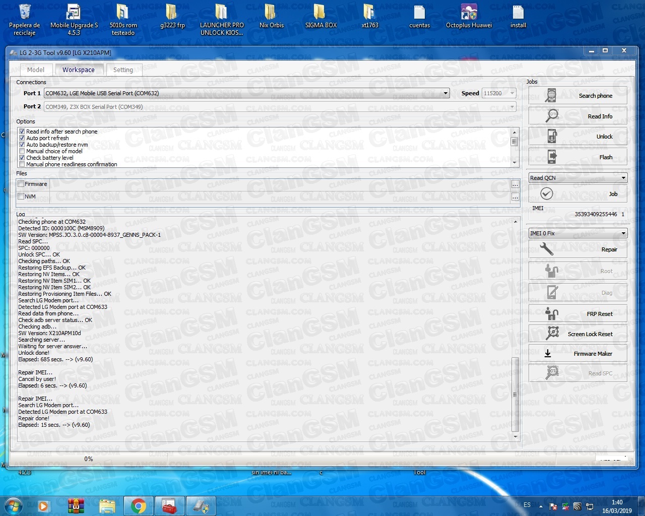This screenshot has width=645, height=516.
Task: Click the Diag pencil icon
Action: coord(552,292)
